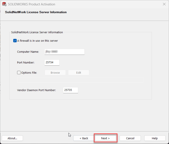169x144 pixels.
Task: Close the Product Activation window
Action: [164, 4]
